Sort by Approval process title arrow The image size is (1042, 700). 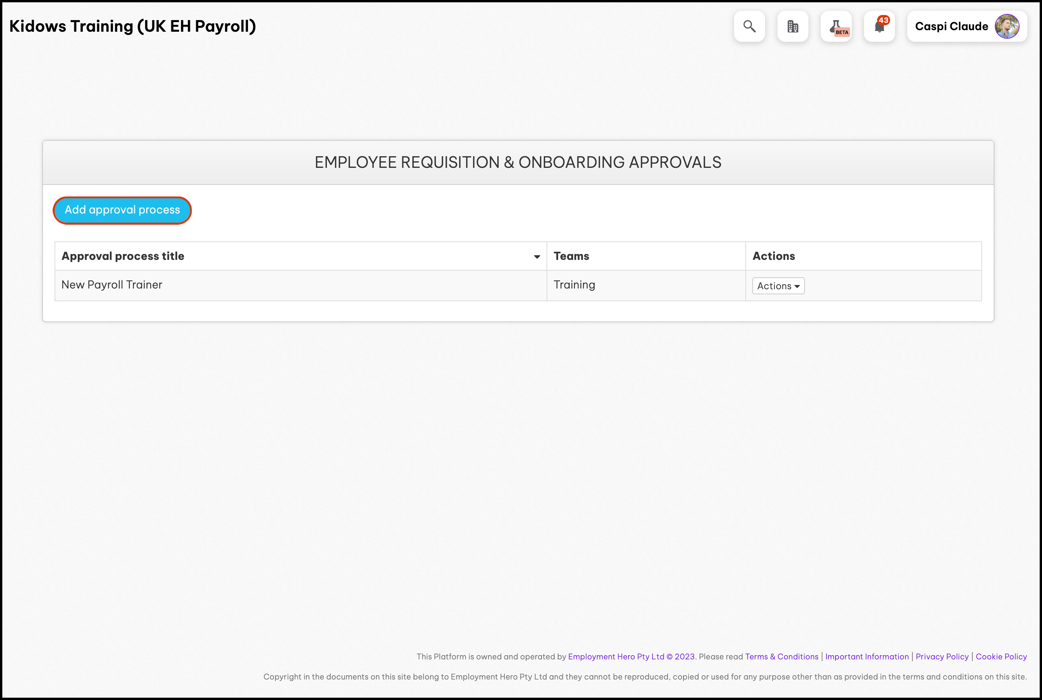(x=536, y=257)
